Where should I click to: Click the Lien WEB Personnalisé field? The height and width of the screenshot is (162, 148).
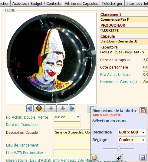72,153
